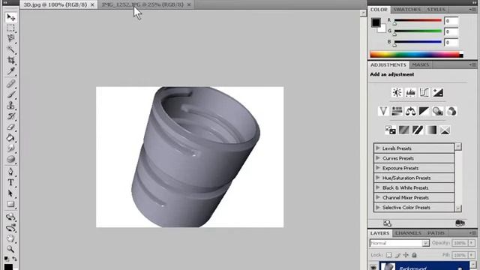Select the Lasso tool
The image size is (480, 270).
pos(10,38)
